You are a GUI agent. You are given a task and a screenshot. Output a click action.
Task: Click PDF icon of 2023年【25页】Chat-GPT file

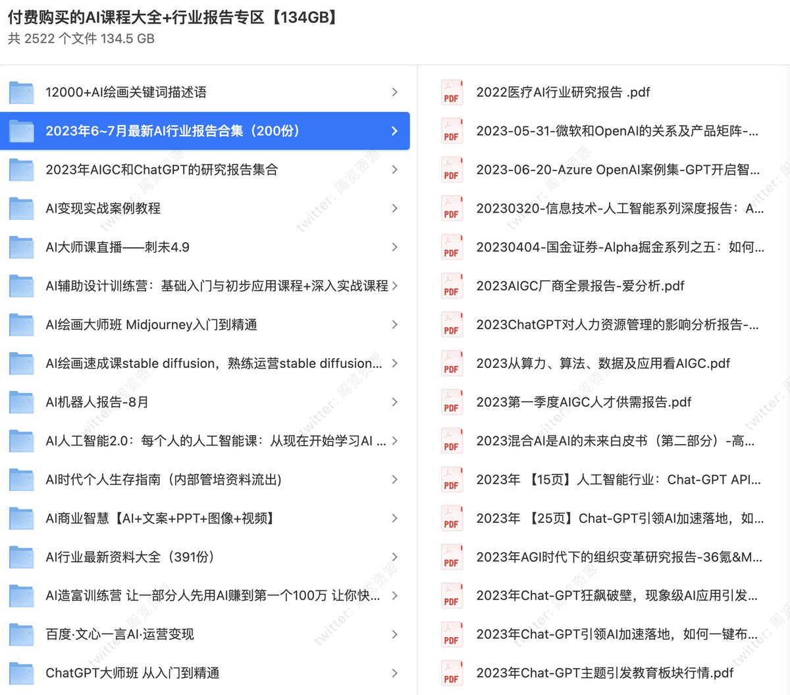[x=451, y=519]
